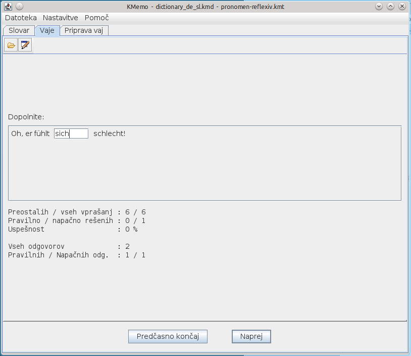The width and height of the screenshot is (411, 356).
Task: Open the Datoteka menu
Action: click(21, 18)
